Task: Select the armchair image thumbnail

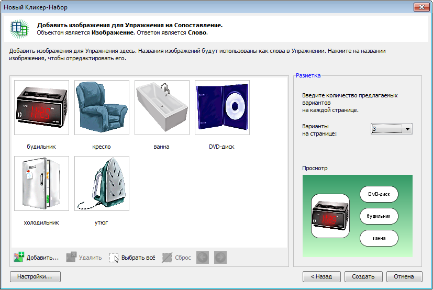Action: (x=102, y=108)
